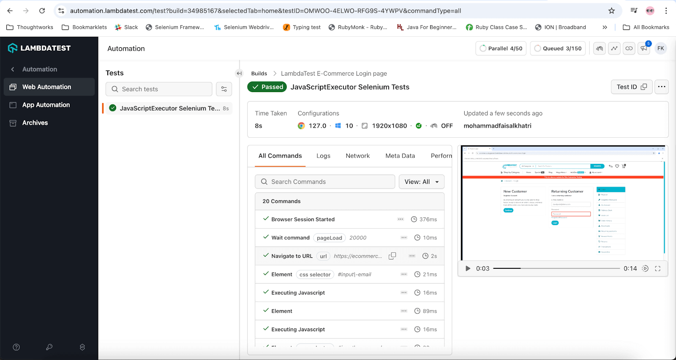
Task: Click the LambdaTest logo
Action: [x=39, y=48]
